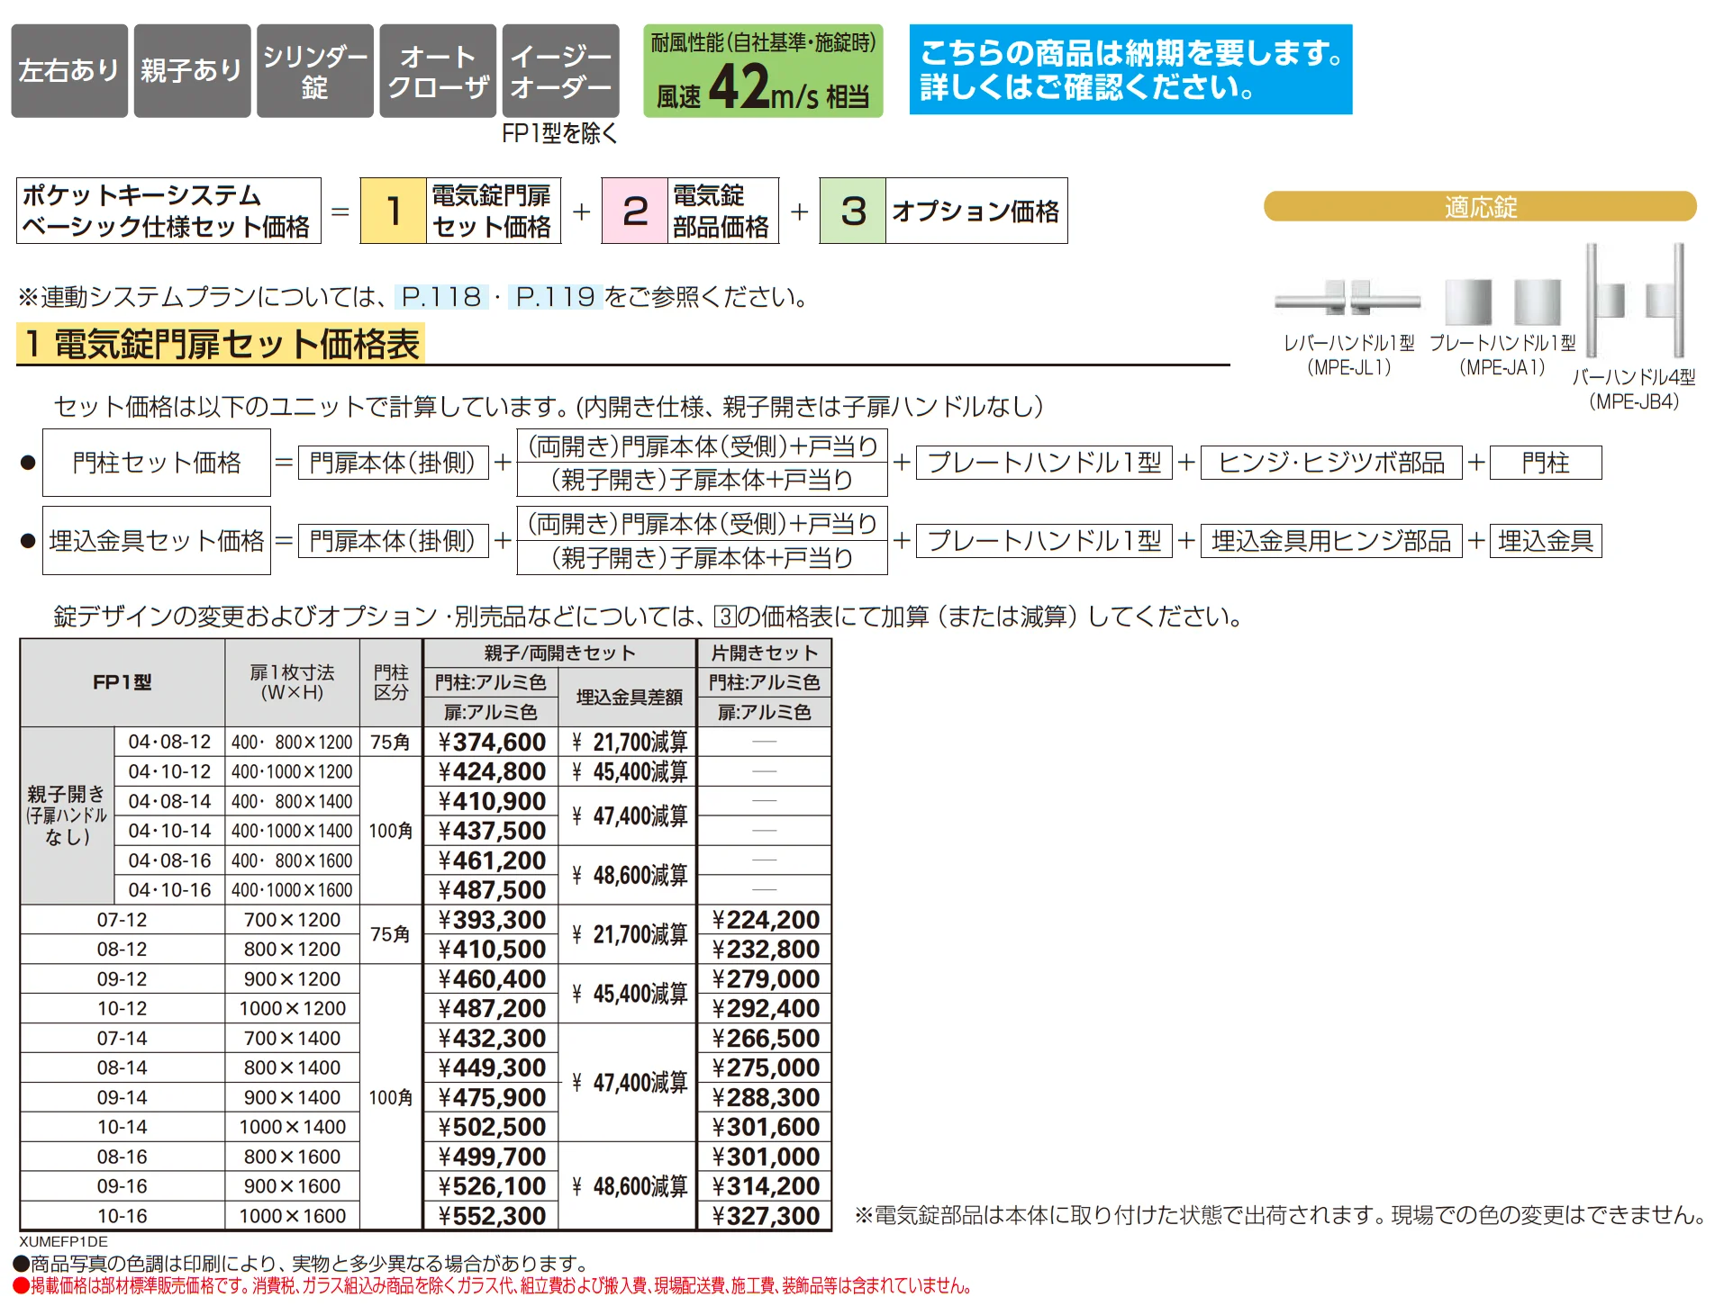
Task: Click the イージーオーダー feature badge
Action: (561, 71)
